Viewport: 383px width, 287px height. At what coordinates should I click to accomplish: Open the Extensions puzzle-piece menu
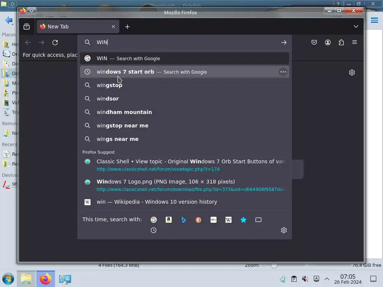click(341, 43)
